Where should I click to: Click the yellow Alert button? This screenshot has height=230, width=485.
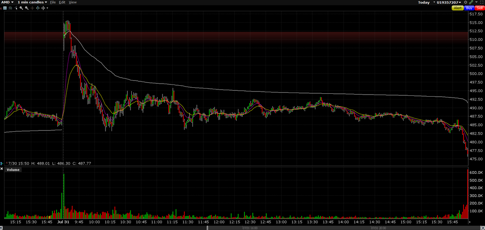pos(458,8)
